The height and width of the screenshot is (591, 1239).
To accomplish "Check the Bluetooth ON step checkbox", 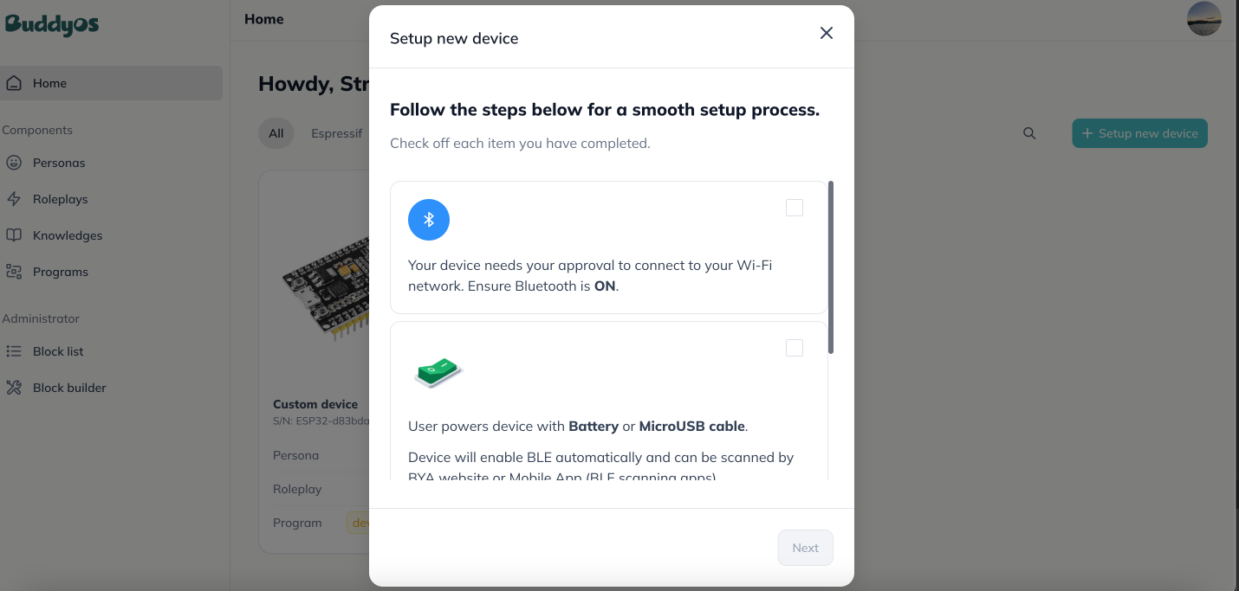I will click(795, 208).
